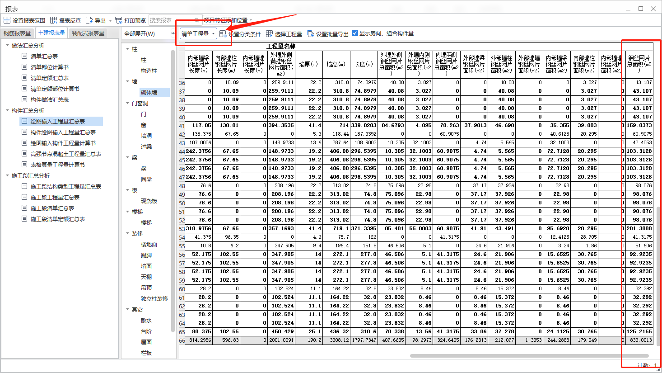Select 台阶 in the component tree

[x=146, y=331]
